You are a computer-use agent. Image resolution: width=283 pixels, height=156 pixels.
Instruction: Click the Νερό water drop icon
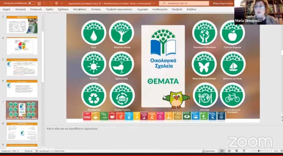(x=94, y=32)
